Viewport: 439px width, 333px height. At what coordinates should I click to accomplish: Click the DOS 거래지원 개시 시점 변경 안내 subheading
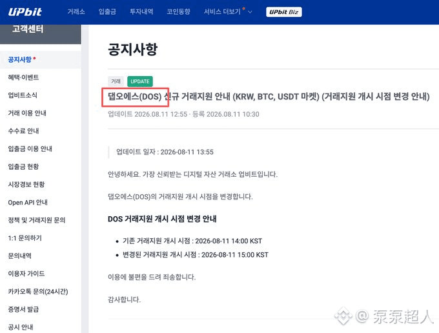point(162,219)
